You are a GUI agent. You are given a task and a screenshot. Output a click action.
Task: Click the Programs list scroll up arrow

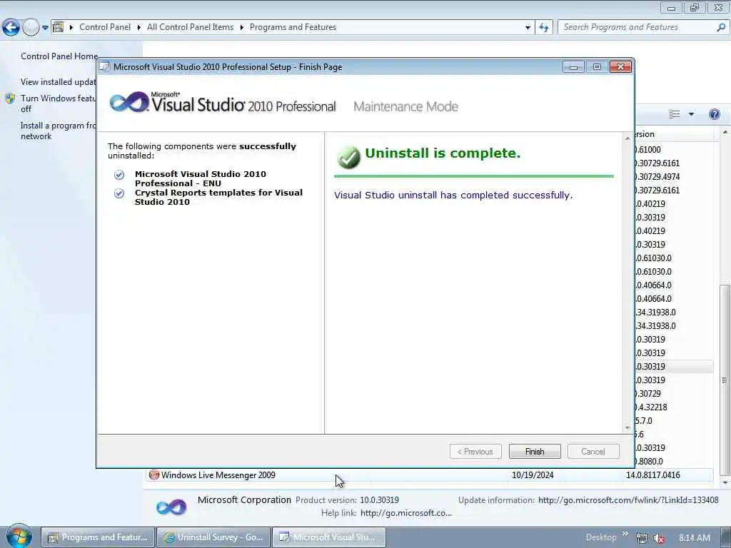(x=725, y=133)
